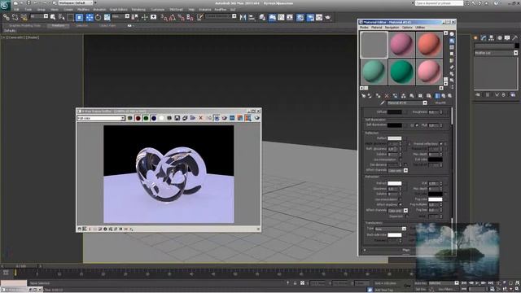Viewport: 521px width, 293px height.
Task: Open the Modifier List dropdown
Action: pyautogui.click(x=496, y=53)
